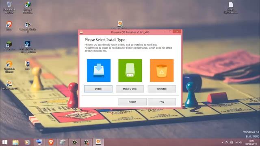Select the Recycle Bin desktop icon
Image resolution: width=260 pixels, height=146 pixels.
pyautogui.click(x=9, y=7)
